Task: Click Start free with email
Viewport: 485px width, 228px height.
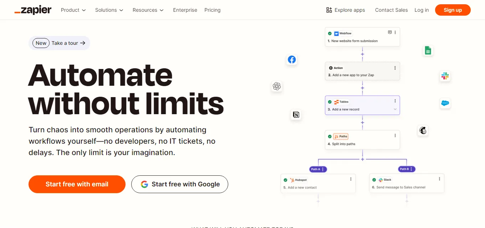Action: tap(77, 184)
